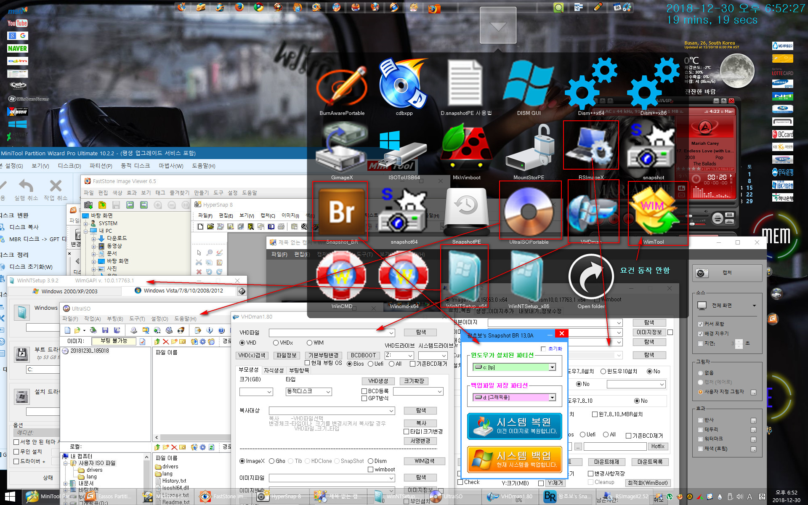Screen dimensions: 808x505
Task: Open WinCMD lifebuoy icon
Action: 342,276
